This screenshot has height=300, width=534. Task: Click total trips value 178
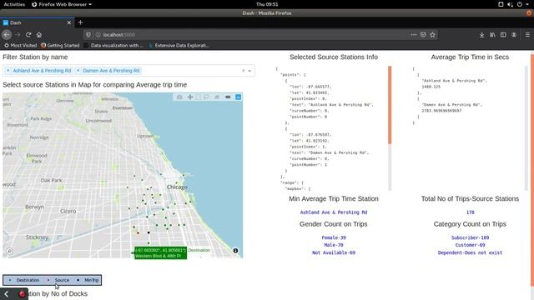coord(470,212)
